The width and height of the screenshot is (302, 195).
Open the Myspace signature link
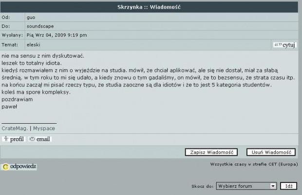click(x=44, y=129)
